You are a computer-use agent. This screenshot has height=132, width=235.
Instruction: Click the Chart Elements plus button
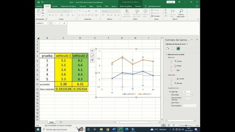pos(92,51)
